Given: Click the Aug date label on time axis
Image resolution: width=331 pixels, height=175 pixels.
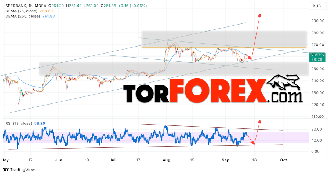Looking at the screenshot, I should click(x=166, y=160).
